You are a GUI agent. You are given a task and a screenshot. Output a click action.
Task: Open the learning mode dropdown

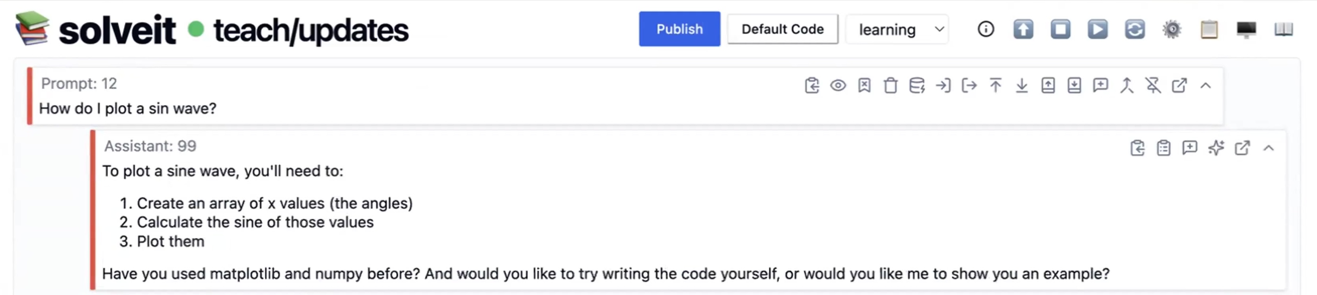pyautogui.click(x=897, y=30)
